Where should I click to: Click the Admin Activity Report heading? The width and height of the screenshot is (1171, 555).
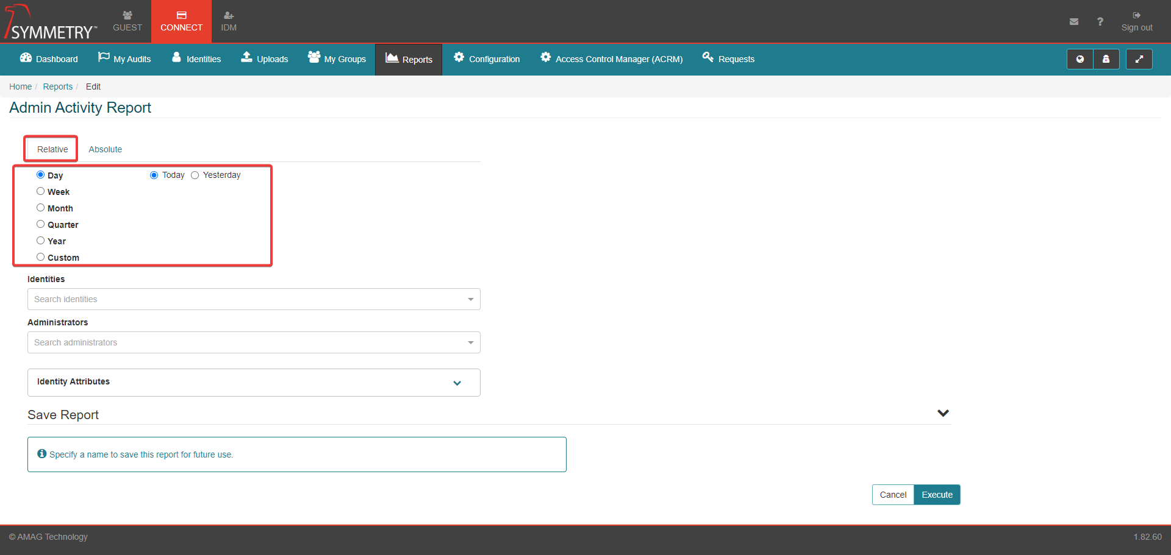(x=80, y=108)
